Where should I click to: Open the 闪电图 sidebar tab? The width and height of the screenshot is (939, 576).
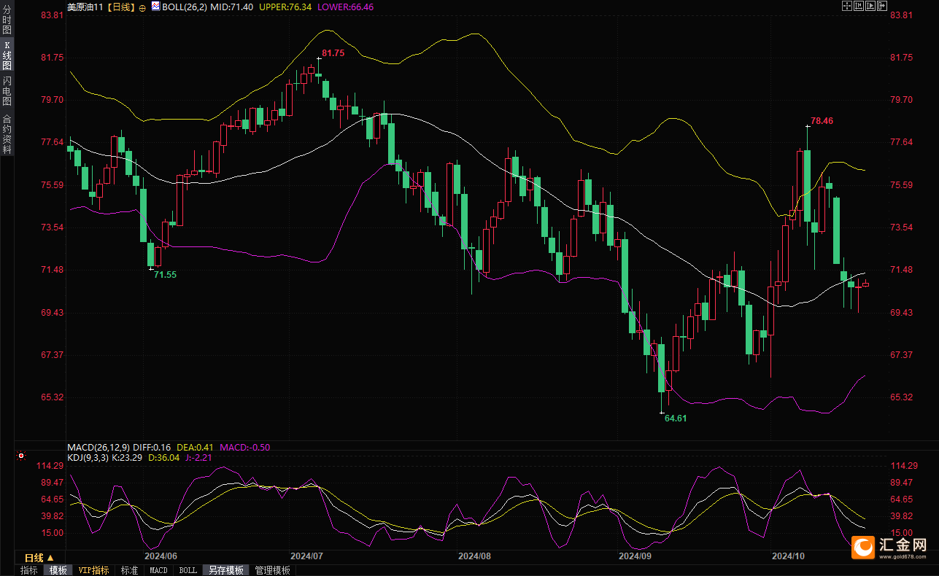coord(7,91)
